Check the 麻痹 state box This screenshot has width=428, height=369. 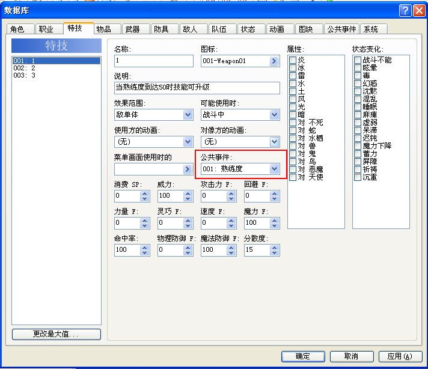[358, 115]
